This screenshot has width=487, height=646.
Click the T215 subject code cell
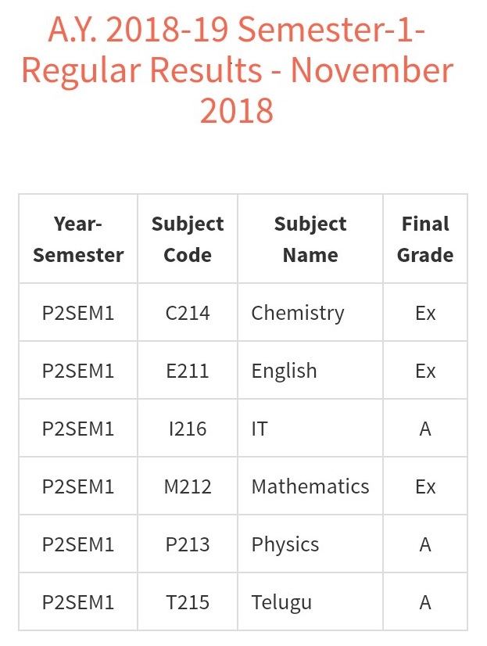(x=188, y=602)
